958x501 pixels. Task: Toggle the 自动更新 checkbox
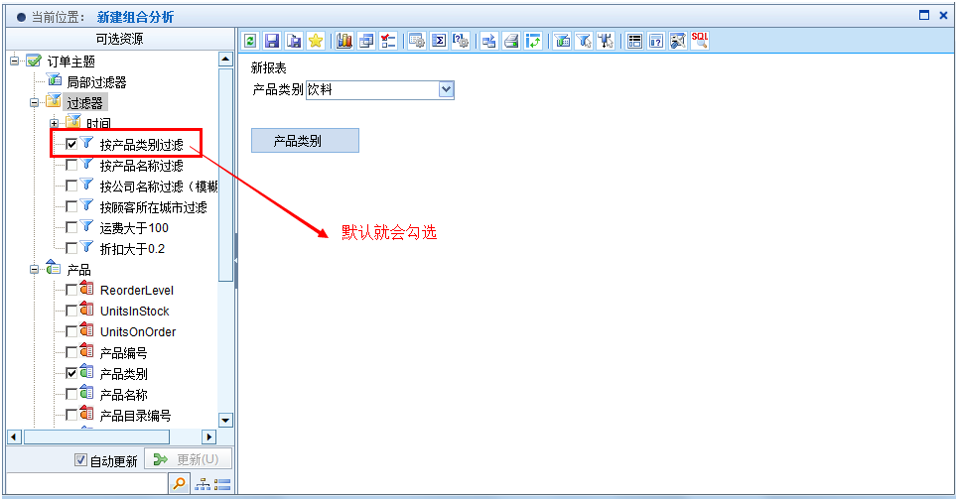[x=80, y=460]
